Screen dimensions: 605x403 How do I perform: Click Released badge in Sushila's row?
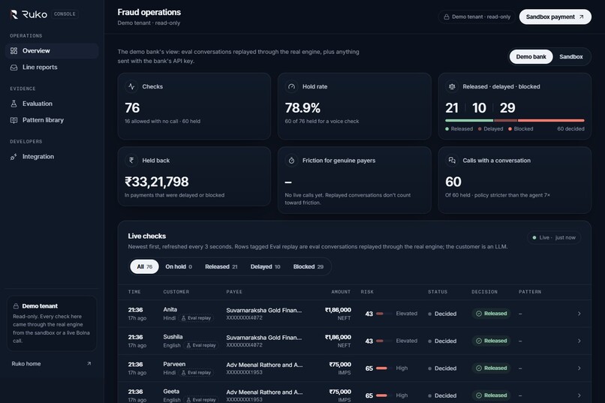point(491,341)
